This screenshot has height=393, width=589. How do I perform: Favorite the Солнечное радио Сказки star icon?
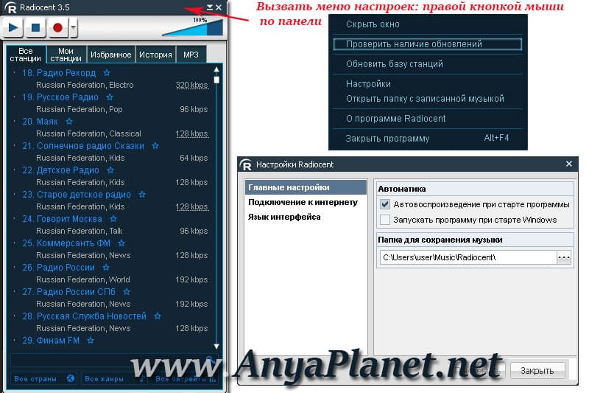pos(155,145)
